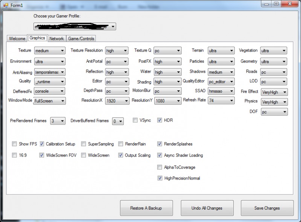
Task: Enable AlphaToCoverage
Action: 160,167
